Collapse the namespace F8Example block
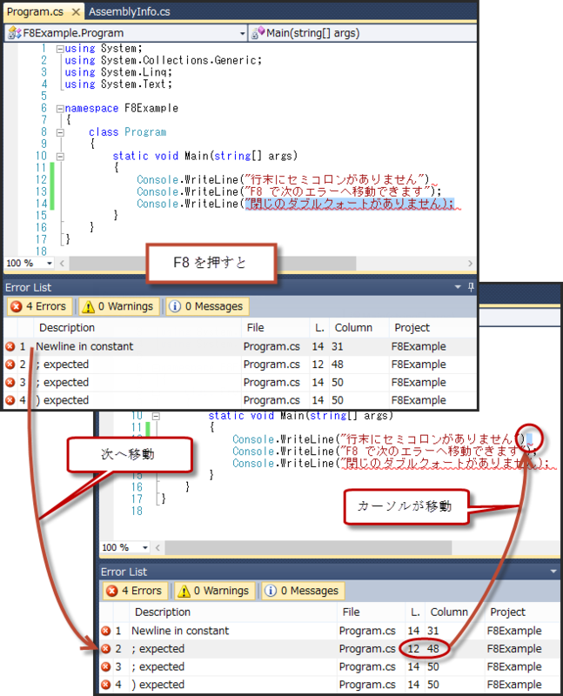The height and width of the screenshot is (696, 563). 60,109
